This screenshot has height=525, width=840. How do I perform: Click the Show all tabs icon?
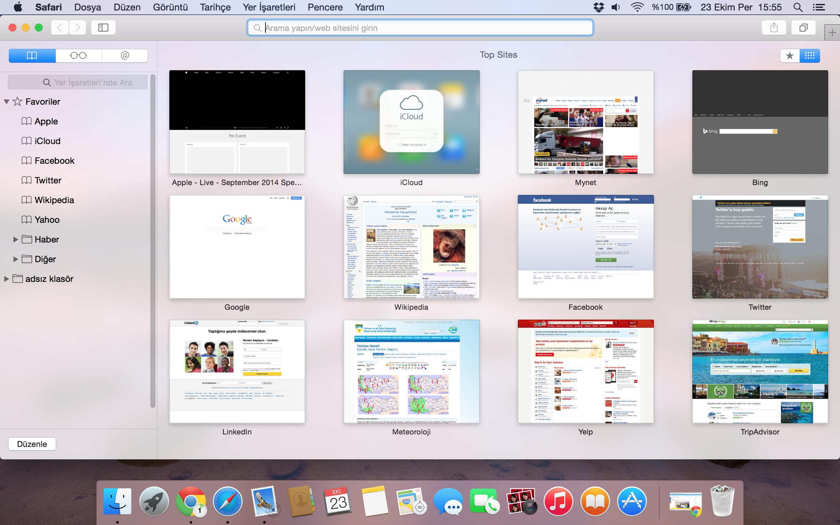[x=803, y=28]
